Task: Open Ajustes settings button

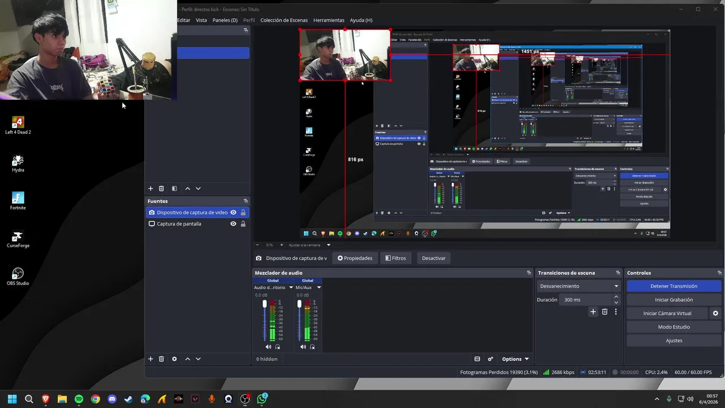Action: point(673,341)
